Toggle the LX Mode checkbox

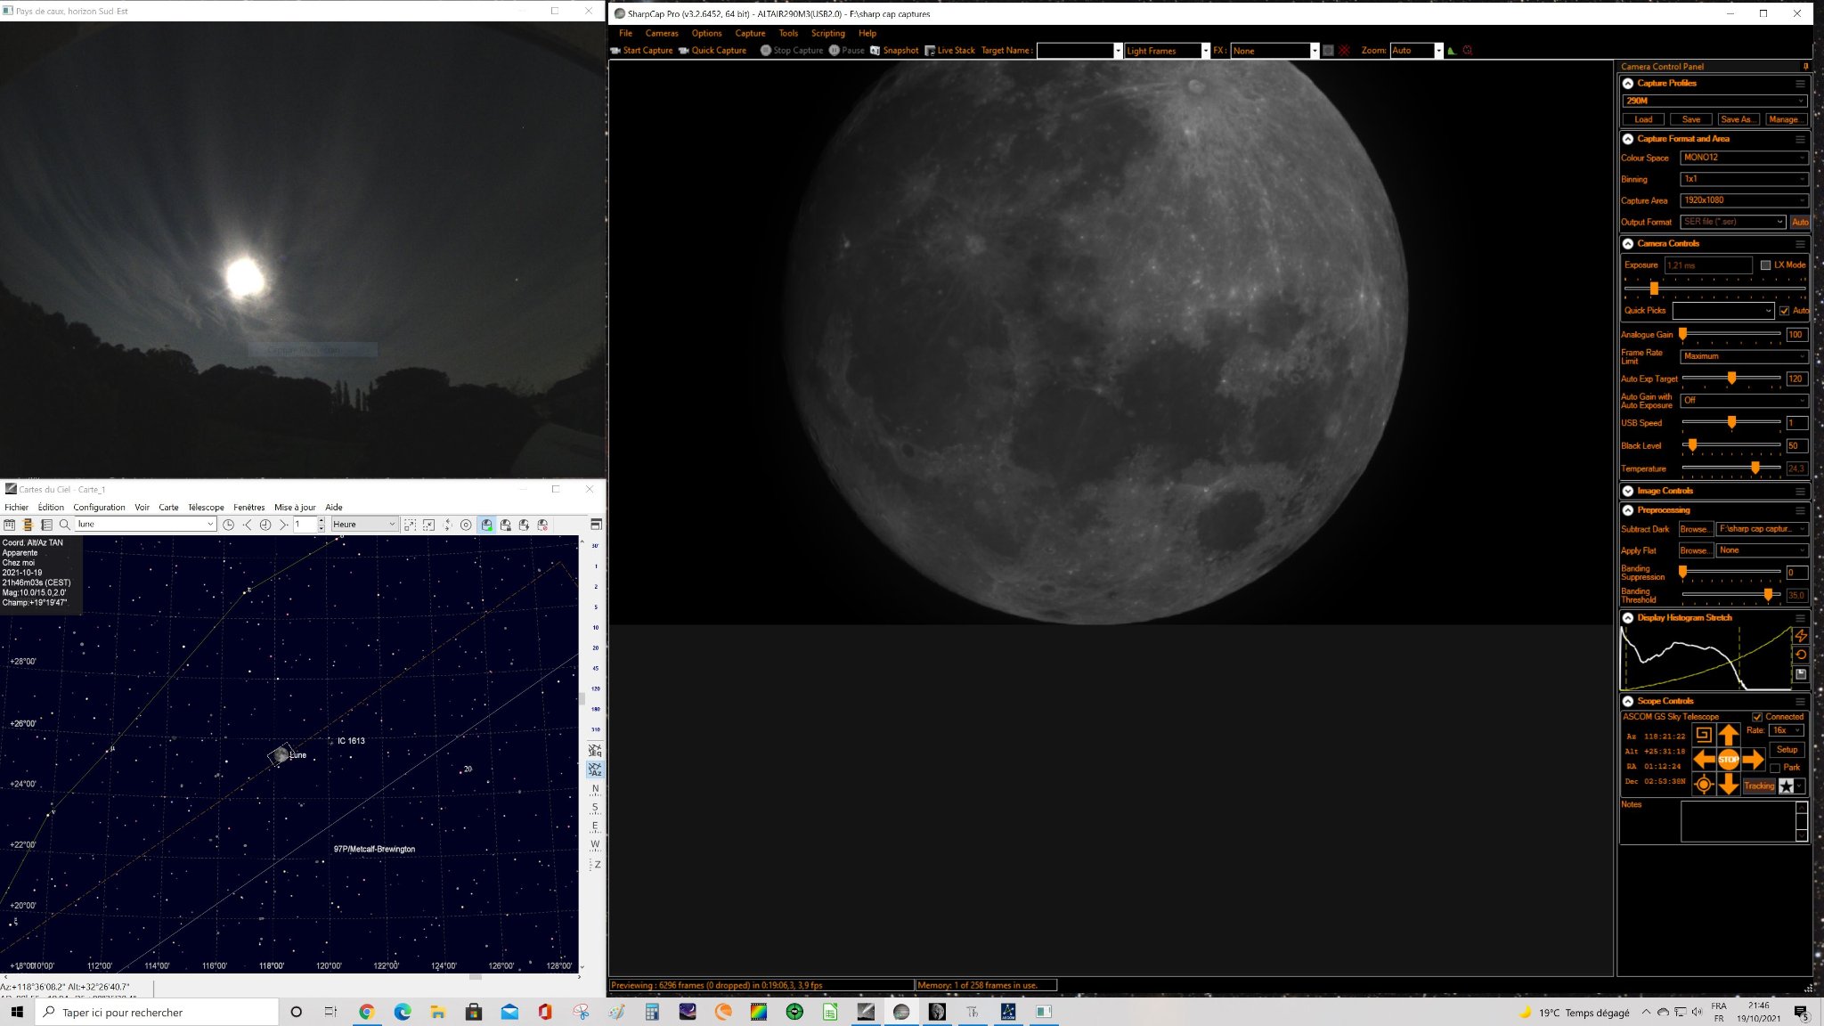pyautogui.click(x=1765, y=265)
